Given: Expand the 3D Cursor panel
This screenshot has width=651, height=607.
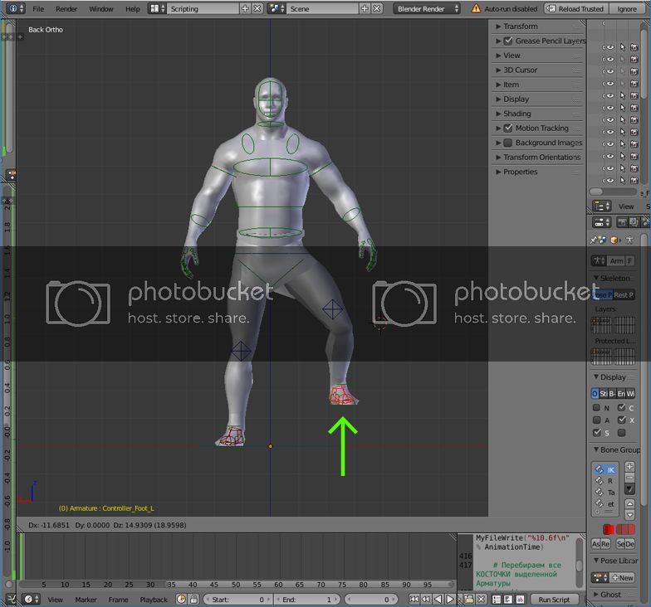Looking at the screenshot, I should pyautogui.click(x=520, y=70).
